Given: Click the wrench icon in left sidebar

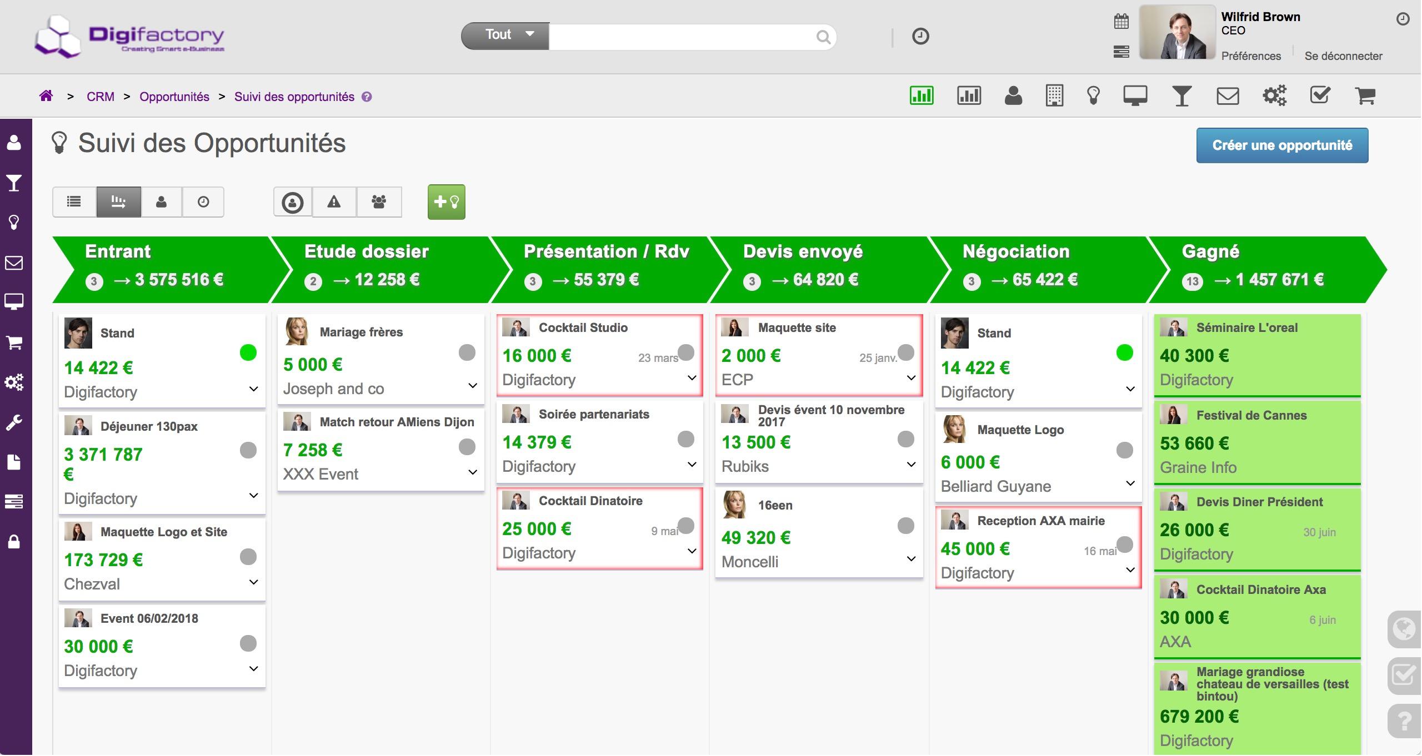Looking at the screenshot, I should coord(14,423).
